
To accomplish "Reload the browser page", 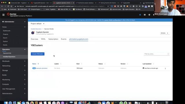I will (8, 6).
